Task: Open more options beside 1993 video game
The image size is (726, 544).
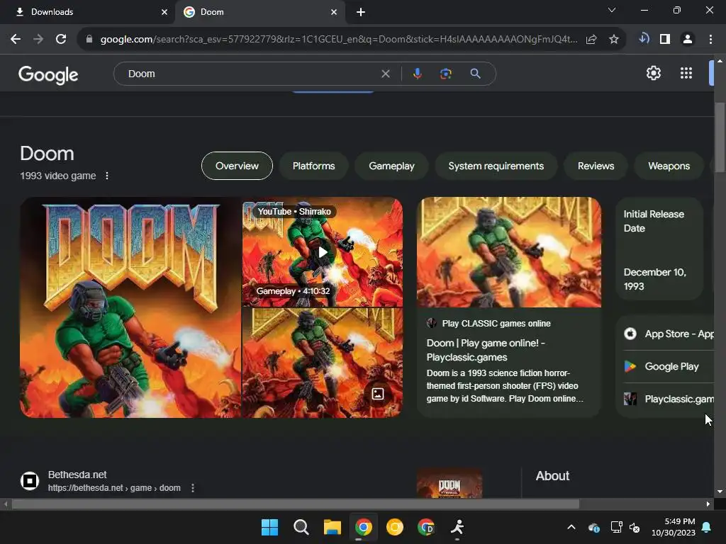Action: coord(107,176)
